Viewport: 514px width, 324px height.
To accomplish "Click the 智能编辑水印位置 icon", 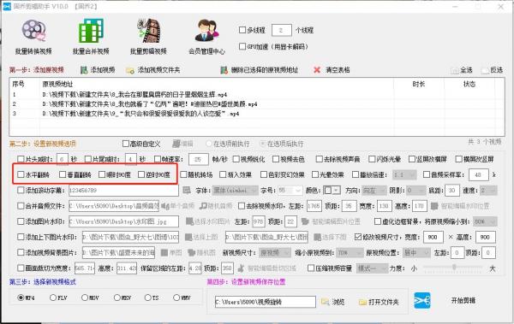I will coord(434,206).
